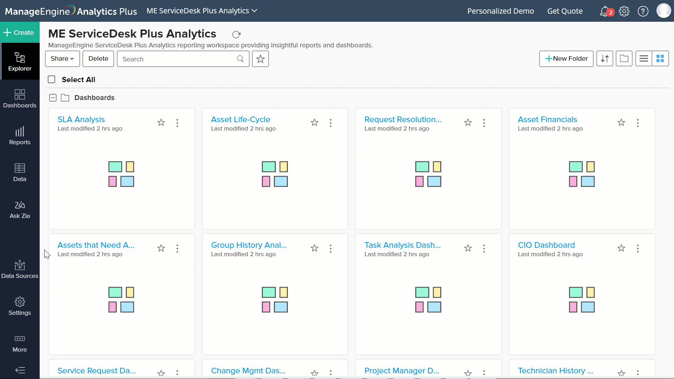Expand ME ServiceDesk Plus Analytics workspace dropdown

(x=202, y=11)
